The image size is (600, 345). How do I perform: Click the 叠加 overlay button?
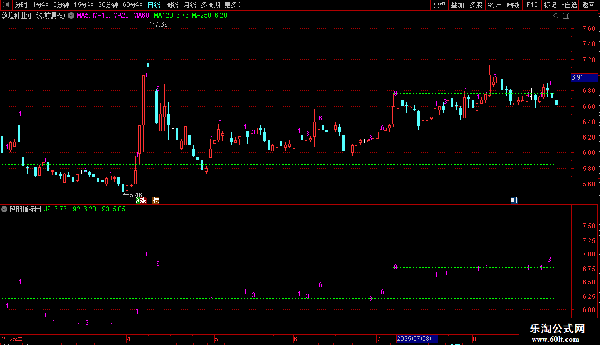[457, 5]
